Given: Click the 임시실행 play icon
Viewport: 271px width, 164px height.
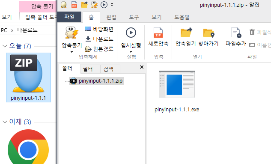Looking at the screenshot, I should [x=131, y=33].
